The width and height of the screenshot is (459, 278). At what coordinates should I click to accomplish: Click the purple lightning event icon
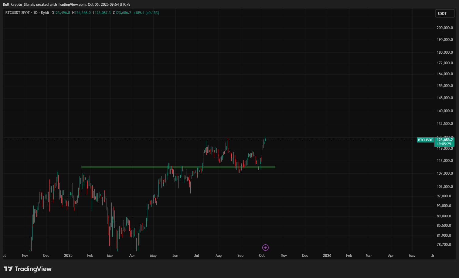[265, 248]
